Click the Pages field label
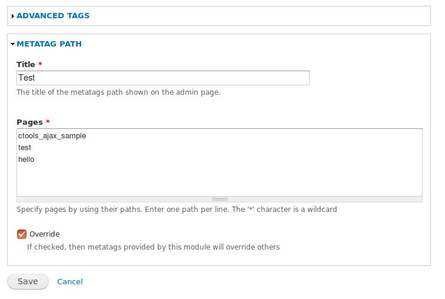This screenshot has height=299, width=445. [x=29, y=122]
